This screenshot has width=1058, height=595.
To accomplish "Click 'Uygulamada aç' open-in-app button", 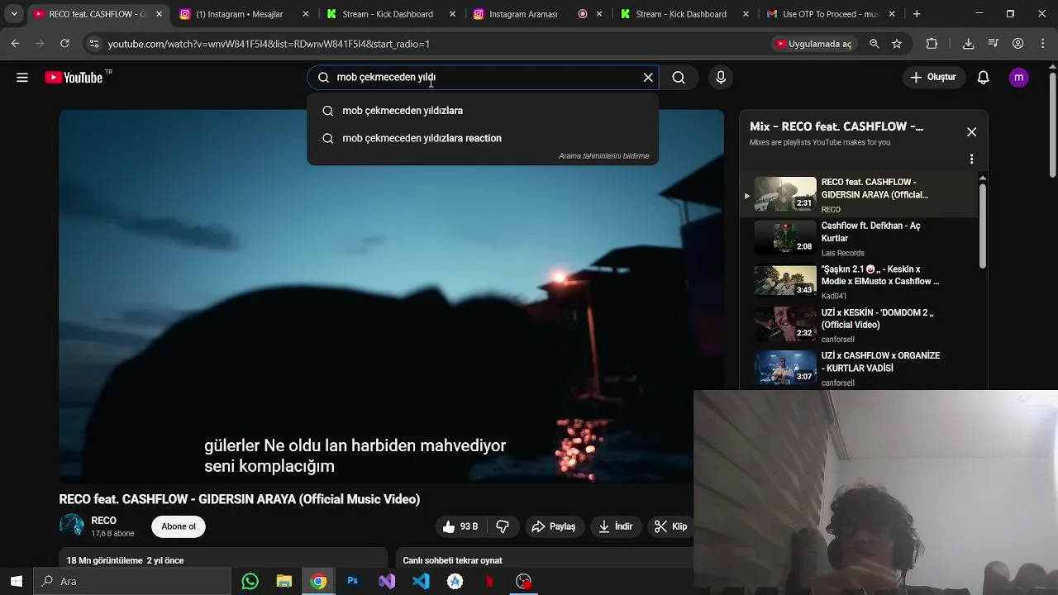I will click(x=813, y=44).
